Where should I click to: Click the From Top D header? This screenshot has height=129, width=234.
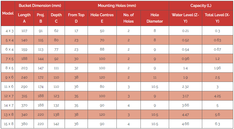coord(76,18)
